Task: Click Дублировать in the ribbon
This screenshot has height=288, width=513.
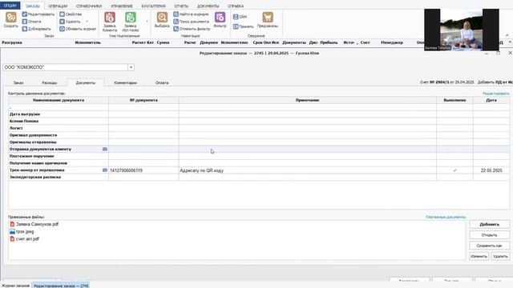Action: [x=36, y=29]
